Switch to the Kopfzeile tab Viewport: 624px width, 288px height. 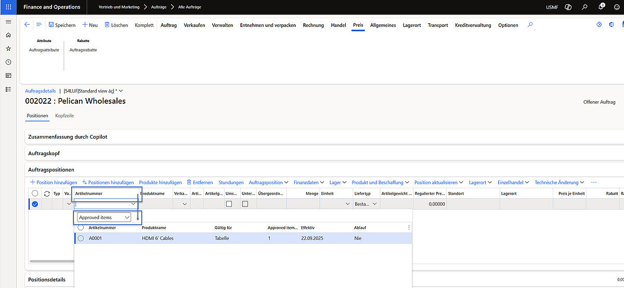click(x=64, y=116)
